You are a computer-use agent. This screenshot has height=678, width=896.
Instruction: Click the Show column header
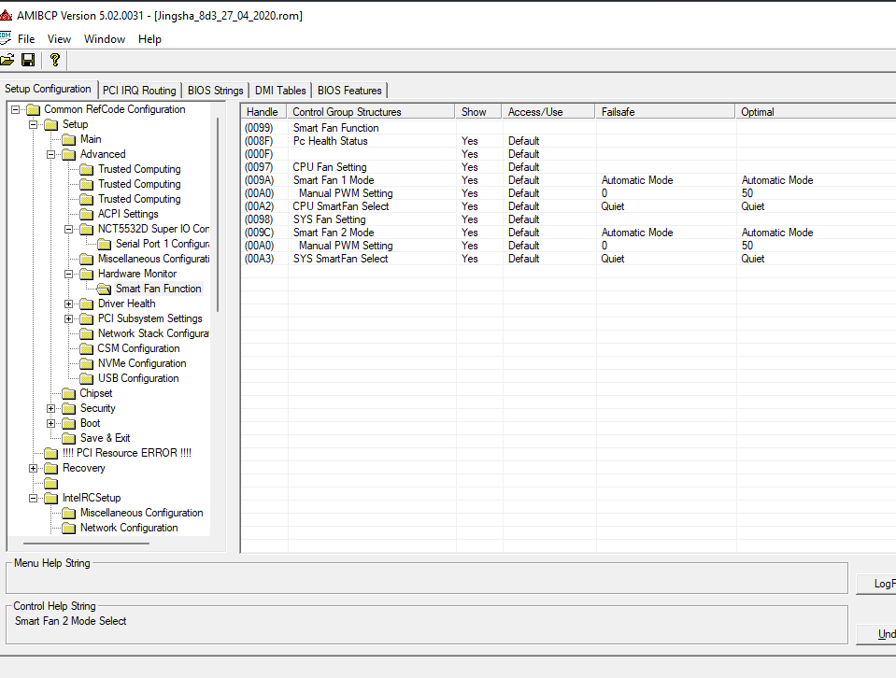tap(478, 112)
